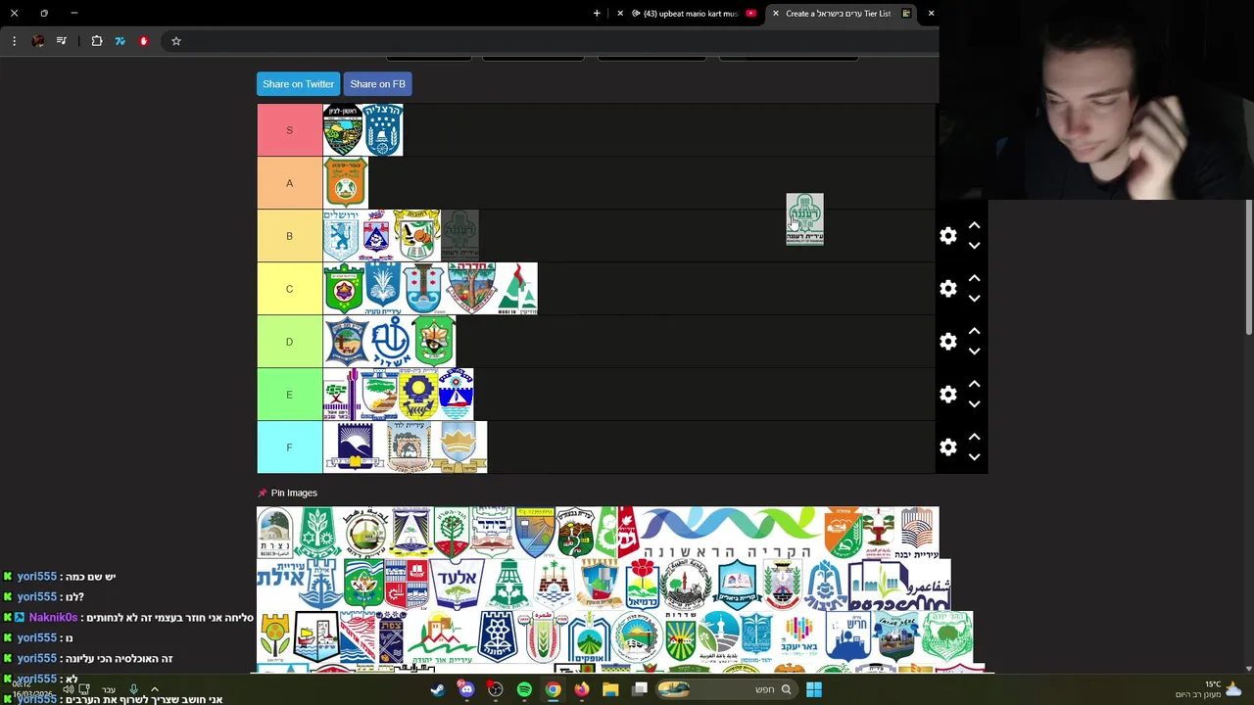Move tier F row down with arrow
The width and height of the screenshot is (1254, 705).
click(x=974, y=457)
